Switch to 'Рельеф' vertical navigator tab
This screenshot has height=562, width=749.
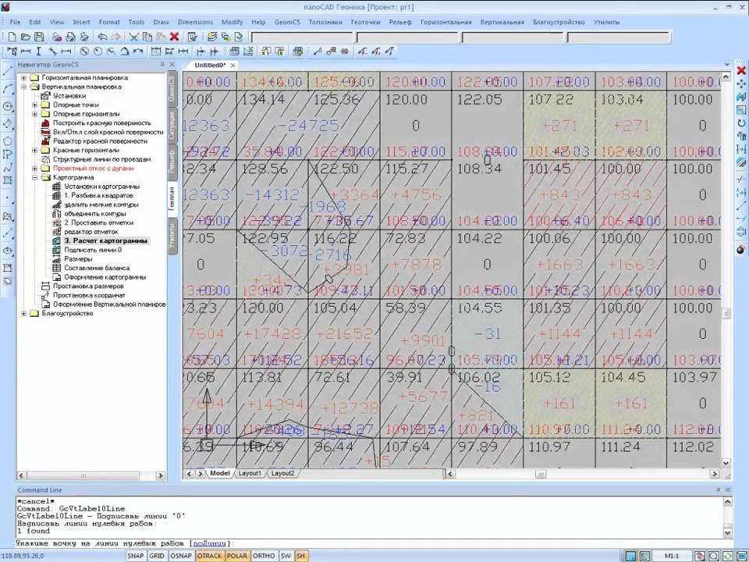pos(172,161)
